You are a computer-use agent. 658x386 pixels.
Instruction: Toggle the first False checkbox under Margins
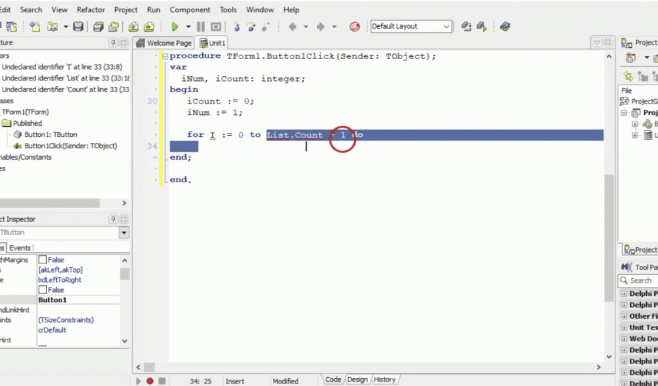[x=42, y=260]
